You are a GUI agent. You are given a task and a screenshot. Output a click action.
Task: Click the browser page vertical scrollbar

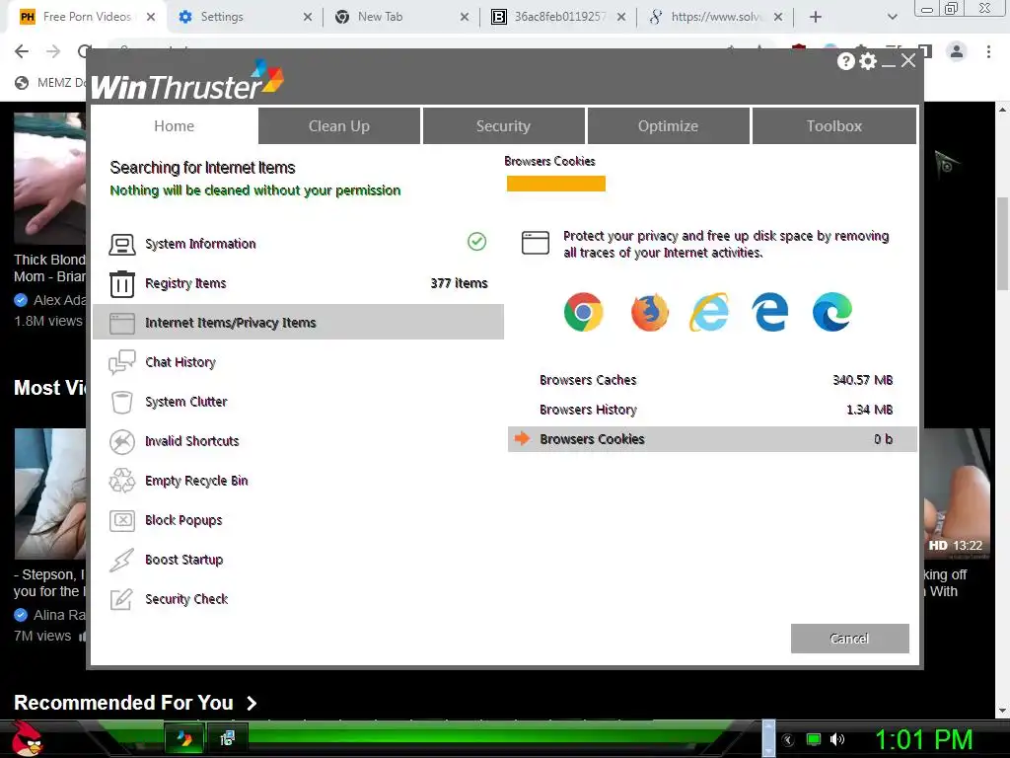1002,245
